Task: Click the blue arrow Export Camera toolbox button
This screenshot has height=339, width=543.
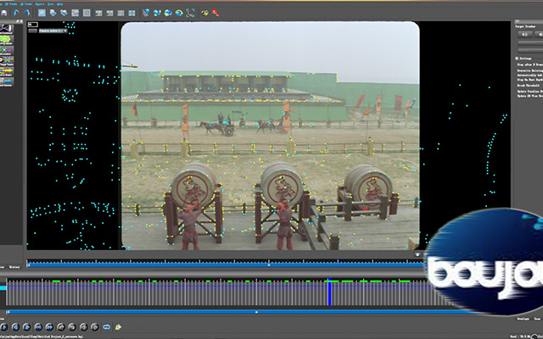Action: 6,82
